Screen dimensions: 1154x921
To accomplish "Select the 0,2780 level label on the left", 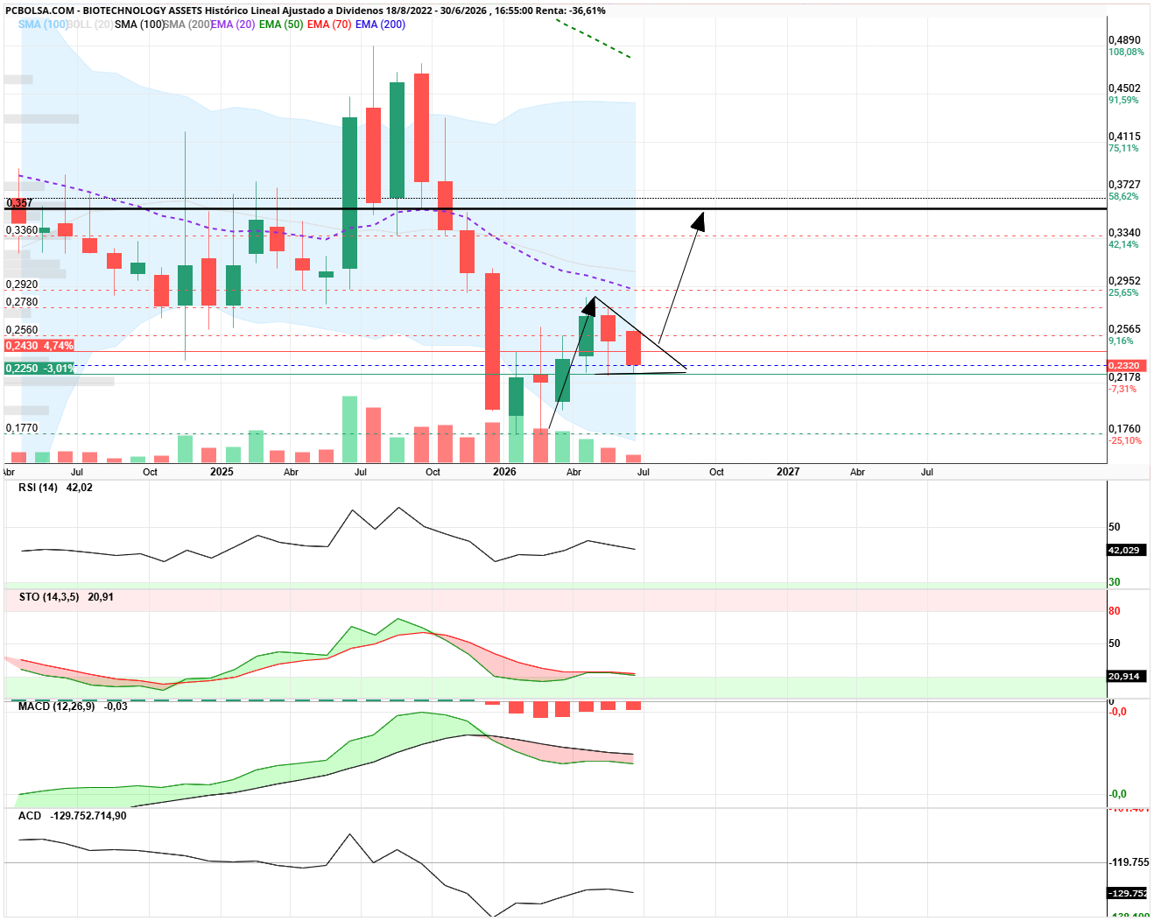I will pyautogui.click(x=22, y=302).
